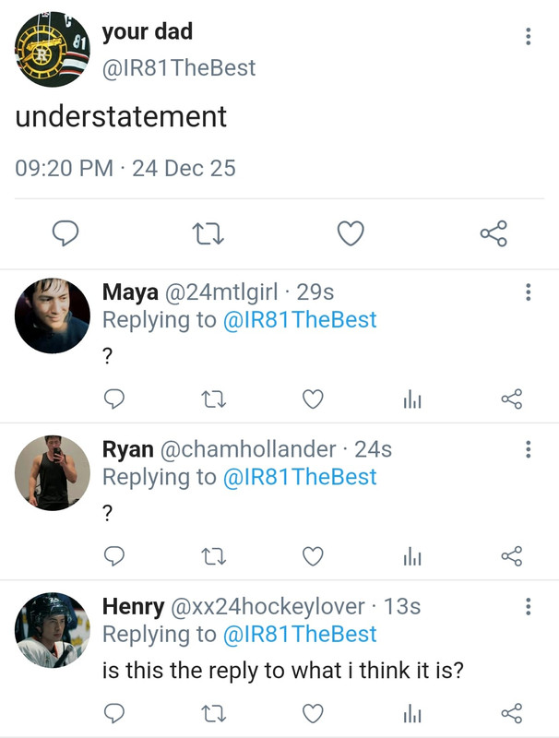Open more options on Ryan's reply
This screenshot has height=738, width=559.
coord(528,449)
